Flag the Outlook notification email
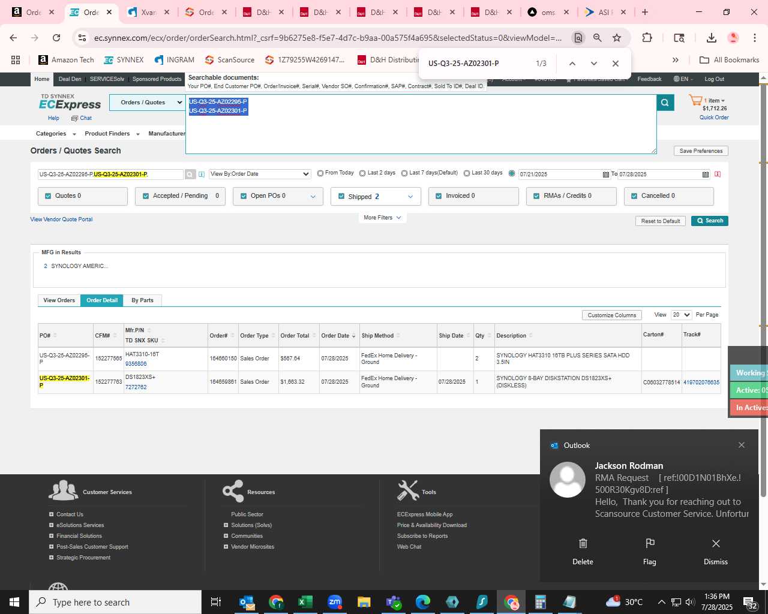 point(650,552)
